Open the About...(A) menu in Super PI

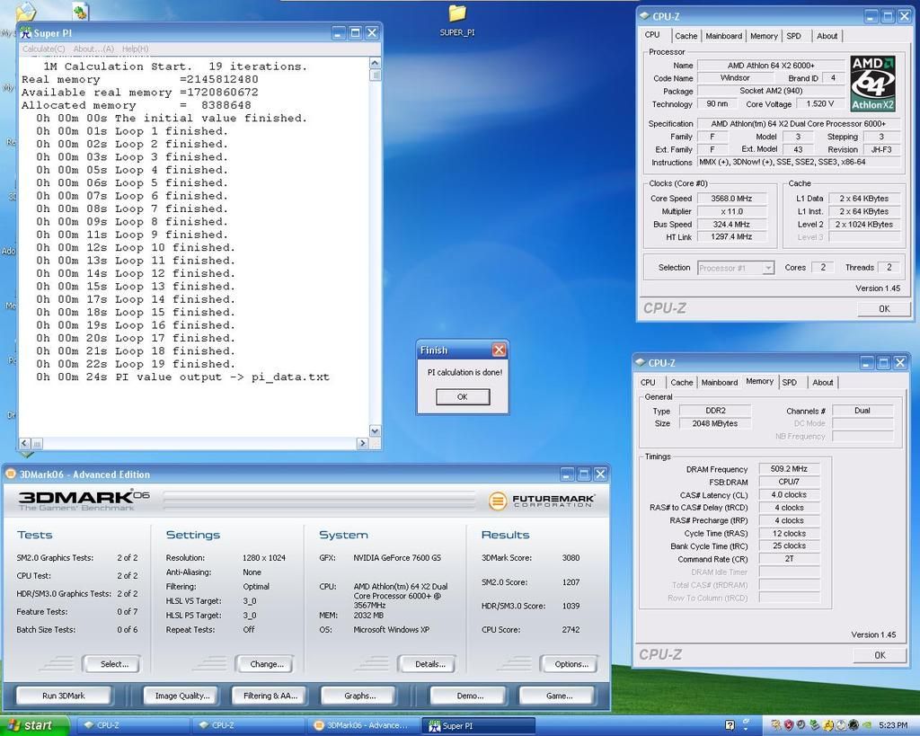[x=93, y=49]
